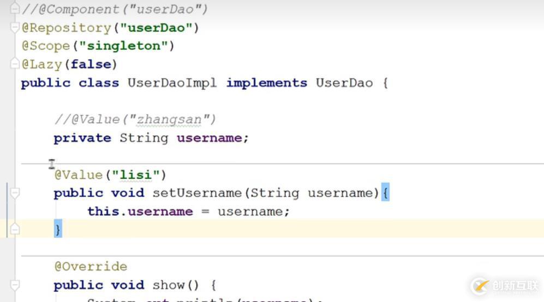Click the false value inside @Lazy
544x302 pixels.
(x=91, y=64)
